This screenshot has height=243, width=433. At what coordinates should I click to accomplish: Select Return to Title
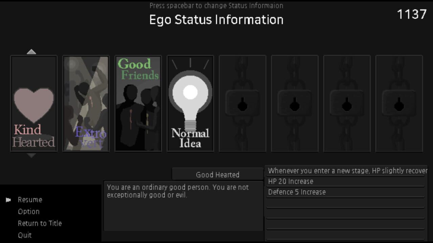[x=40, y=223]
